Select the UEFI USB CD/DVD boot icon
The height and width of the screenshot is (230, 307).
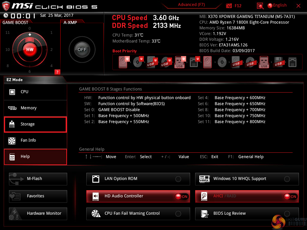[166, 62]
